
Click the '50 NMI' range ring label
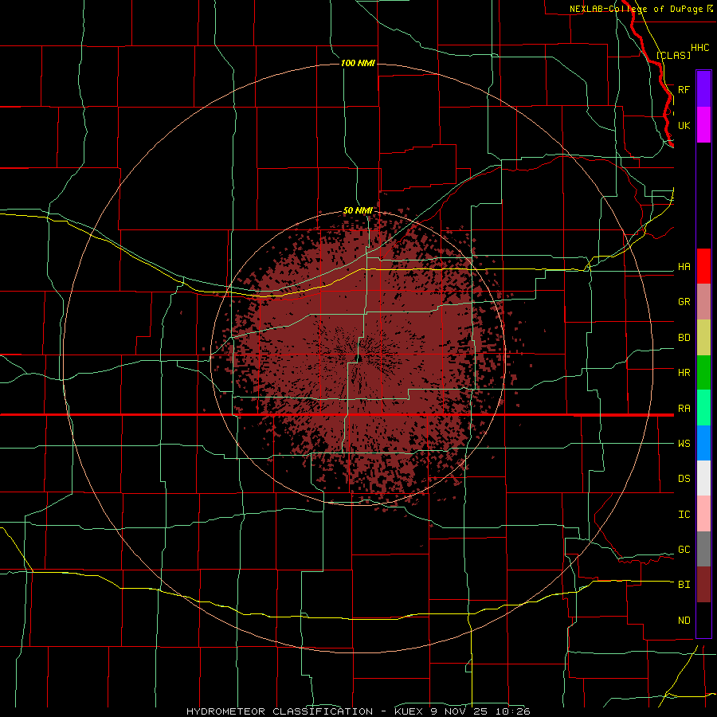point(358,210)
